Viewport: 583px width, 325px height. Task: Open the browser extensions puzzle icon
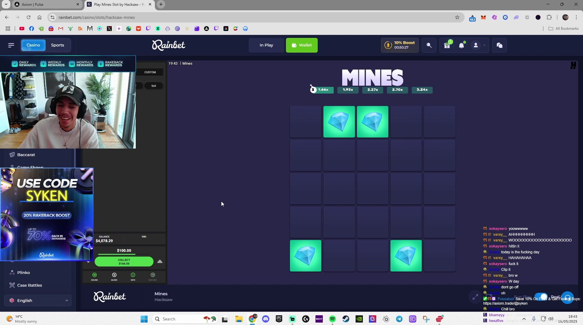pos(549,17)
